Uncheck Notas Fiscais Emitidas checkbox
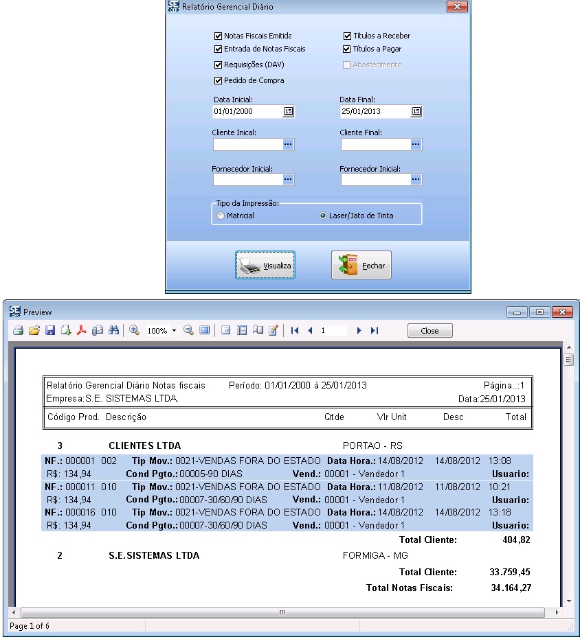580x637 pixels. 218,36
